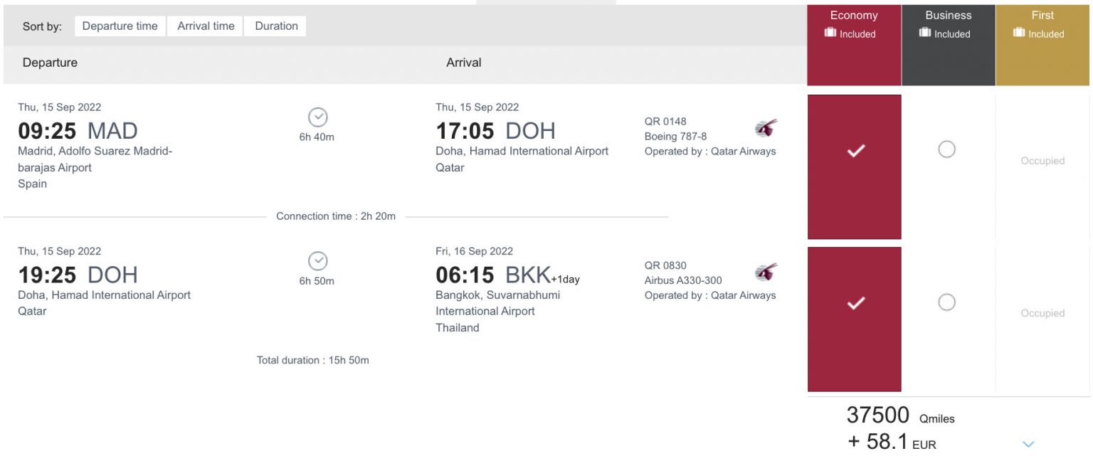Select Business radio for QR 0148 flight

(x=946, y=149)
